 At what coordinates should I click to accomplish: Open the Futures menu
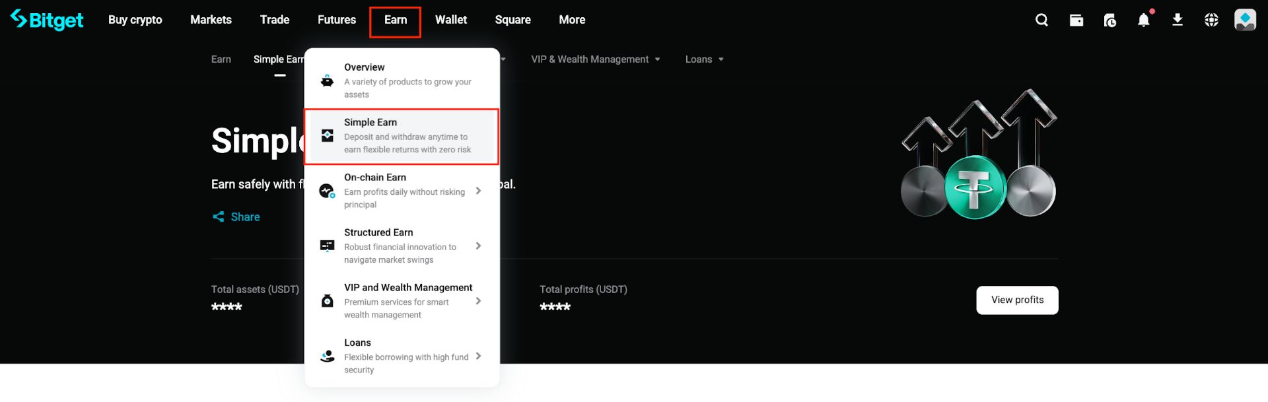click(x=337, y=20)
